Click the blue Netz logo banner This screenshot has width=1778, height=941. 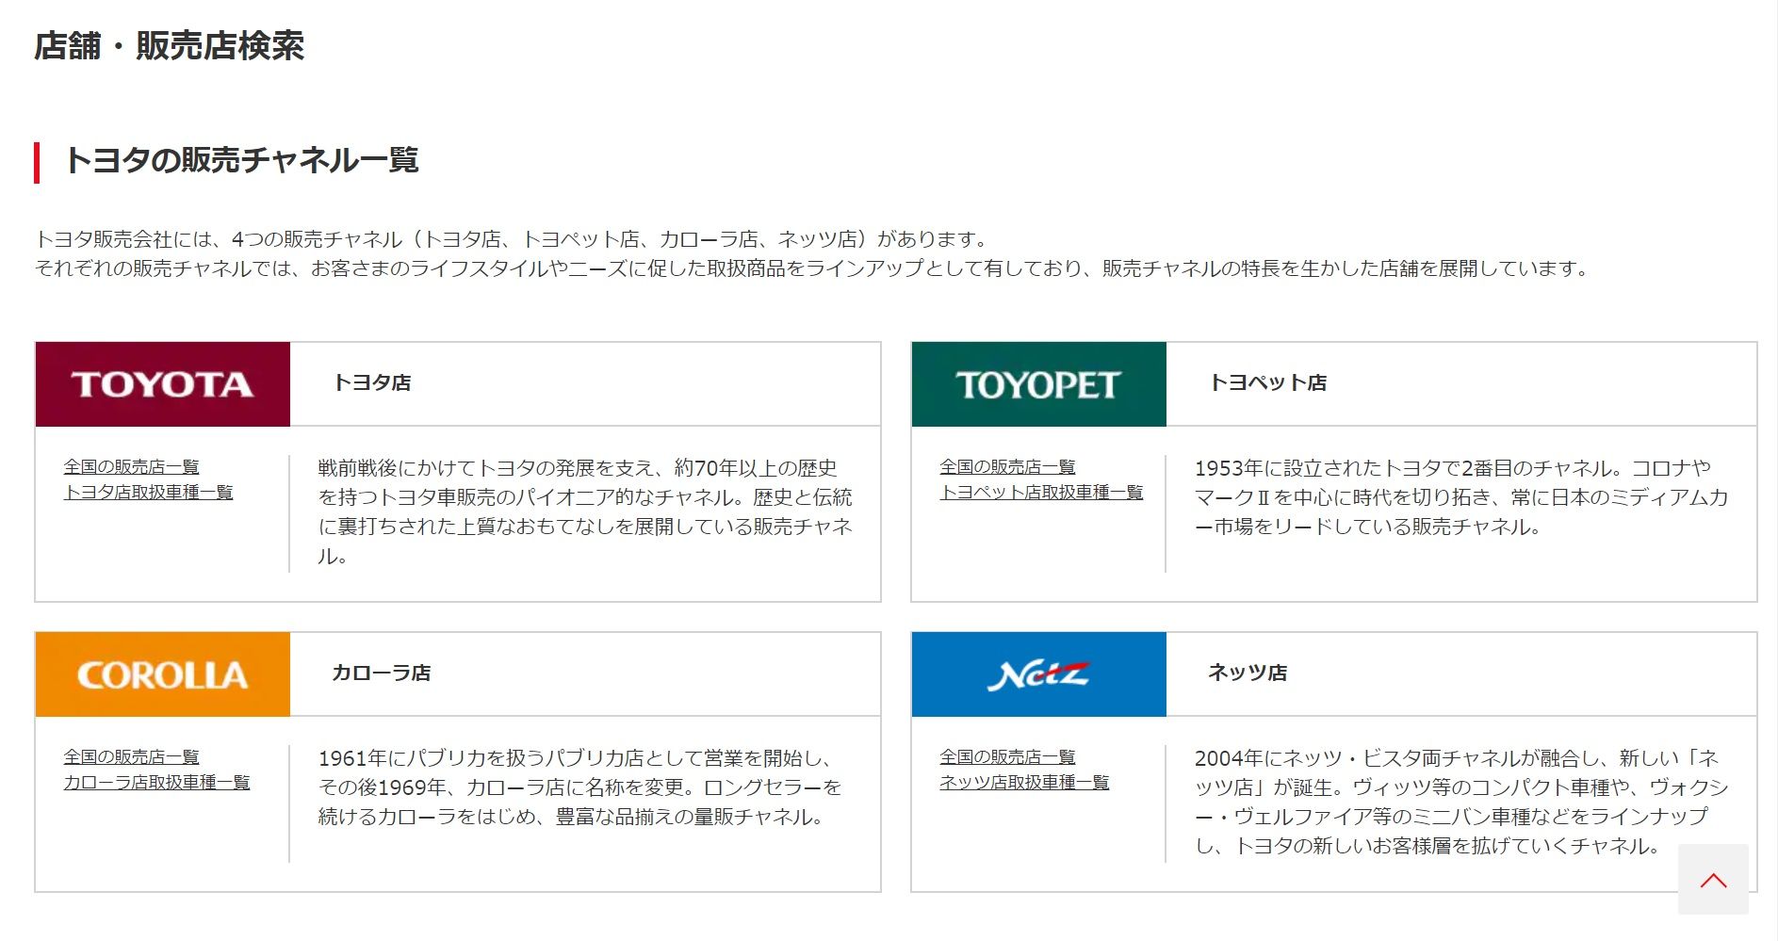pyautogui.click(x=1038, y=674)
